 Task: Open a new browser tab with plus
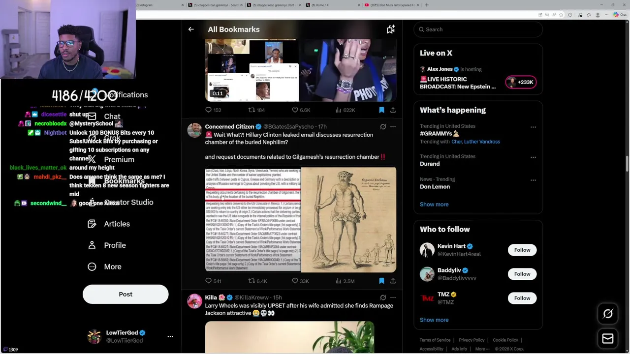pos(427,5)
